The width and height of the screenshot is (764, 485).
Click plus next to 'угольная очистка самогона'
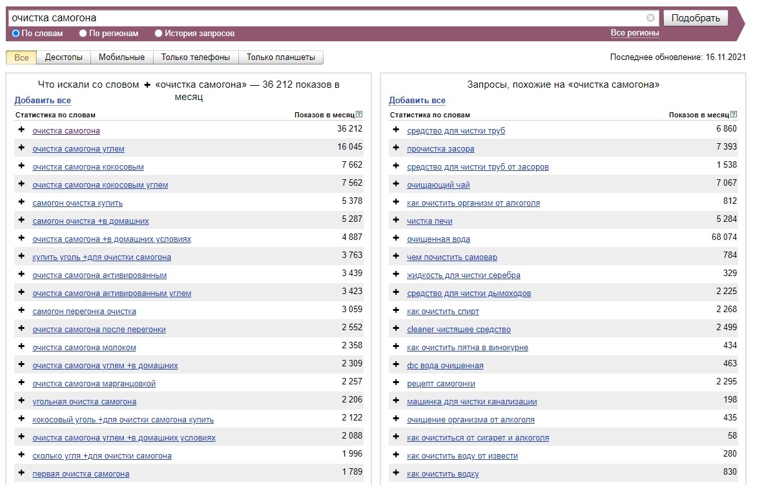click(x=21, y=400)
